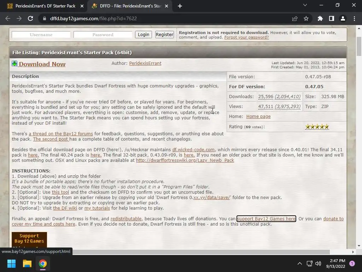
Task: Click the scroll down arrow
Action: click(359, 246)
